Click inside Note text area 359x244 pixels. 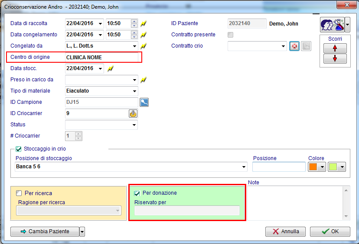point(295,203)
